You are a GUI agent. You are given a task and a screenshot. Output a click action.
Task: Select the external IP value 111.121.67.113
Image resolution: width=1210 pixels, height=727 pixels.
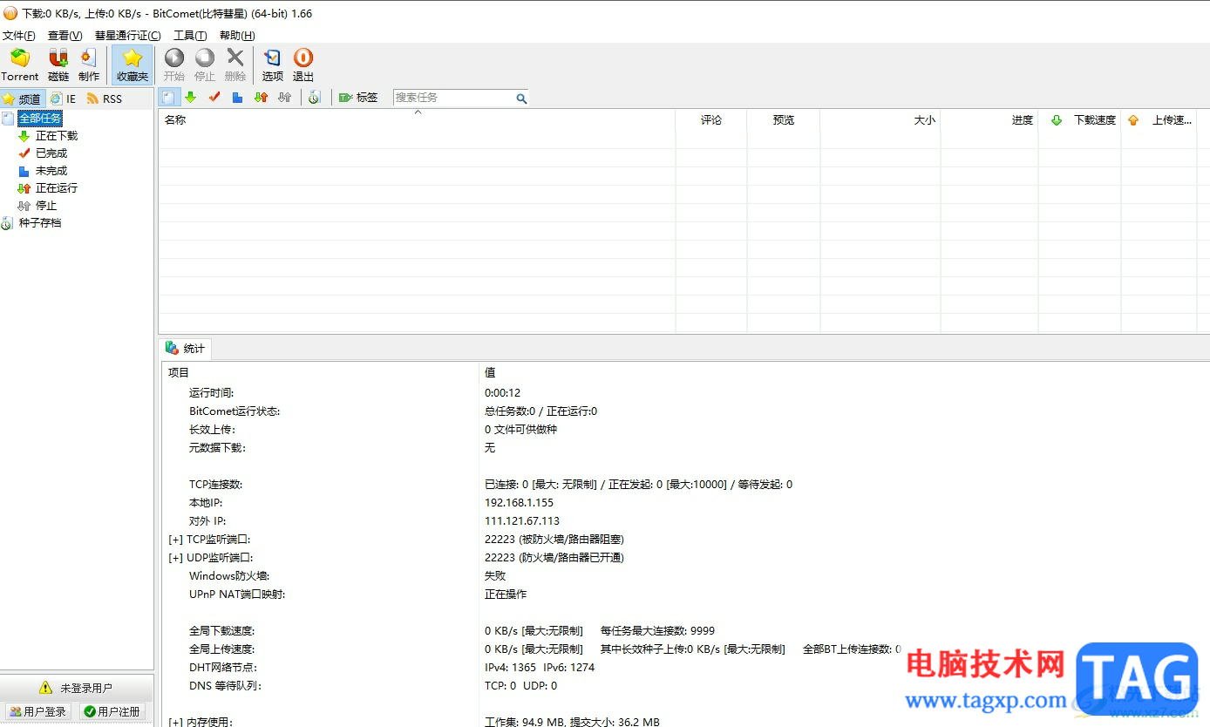pos(522,521)
